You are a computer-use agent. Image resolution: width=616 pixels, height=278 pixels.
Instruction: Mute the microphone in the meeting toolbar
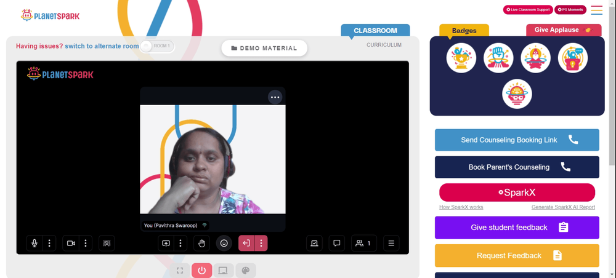[x=34, y=243]
